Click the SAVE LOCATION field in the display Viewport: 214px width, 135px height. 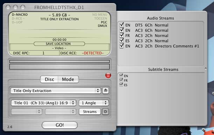click(x=59, y=44)
